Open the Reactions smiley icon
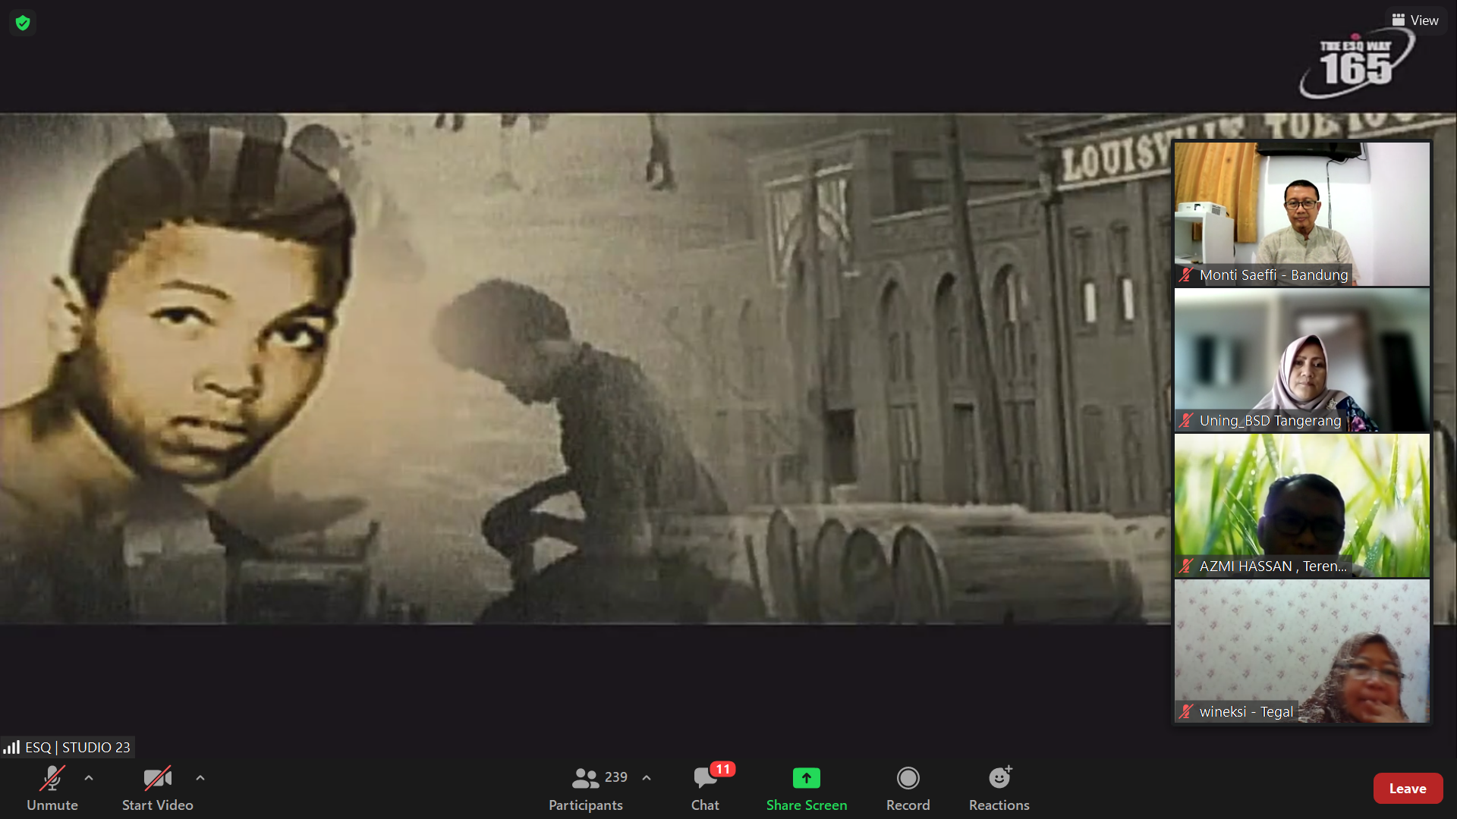Viewport: 1457px width, 819px height. click(999, 778)
